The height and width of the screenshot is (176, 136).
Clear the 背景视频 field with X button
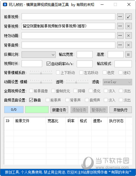click(129, 26)
